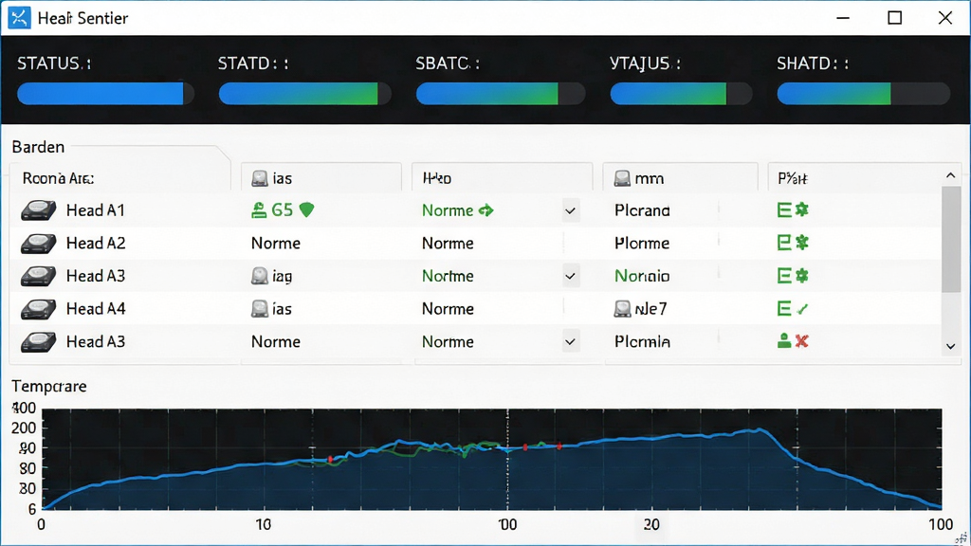971x546 pixels.
Task: Click the scroll up arrow of the table
Action: coord(950,176)
